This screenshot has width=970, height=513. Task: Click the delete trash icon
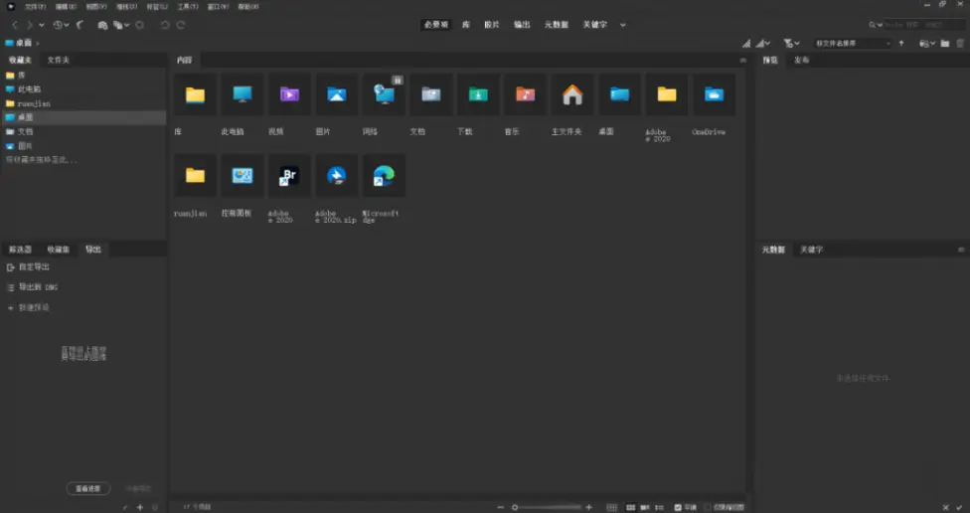(x=960, y=44)
